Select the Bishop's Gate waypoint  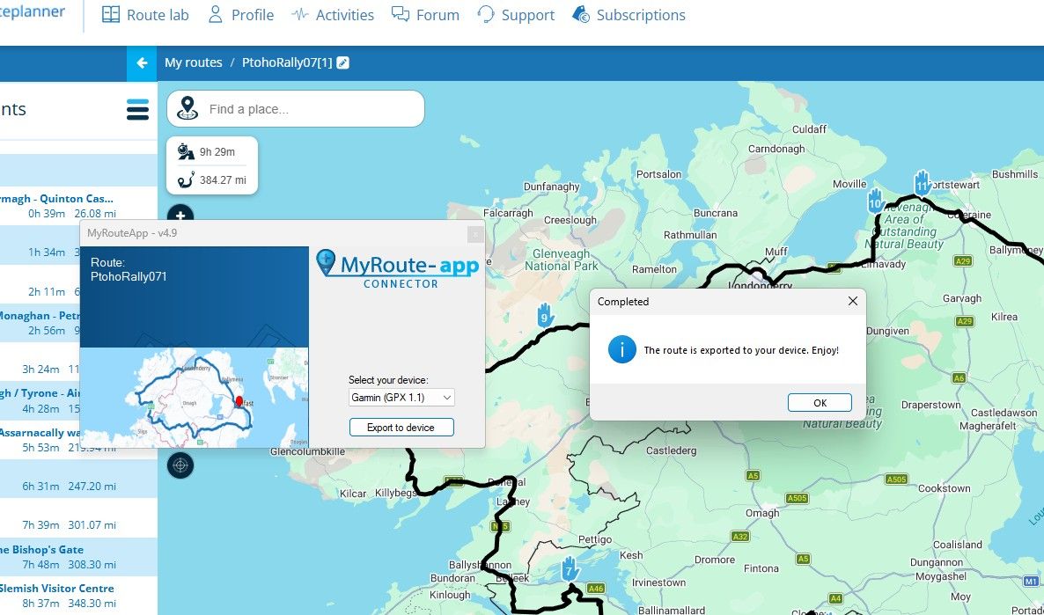coord(78,556)
